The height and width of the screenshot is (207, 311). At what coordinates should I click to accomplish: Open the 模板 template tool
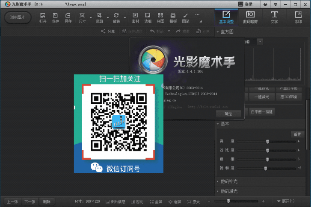point(173,18)
